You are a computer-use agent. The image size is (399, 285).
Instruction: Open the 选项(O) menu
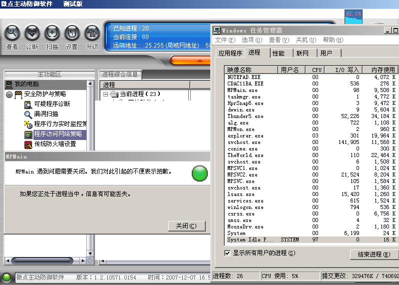pos(252,40)
